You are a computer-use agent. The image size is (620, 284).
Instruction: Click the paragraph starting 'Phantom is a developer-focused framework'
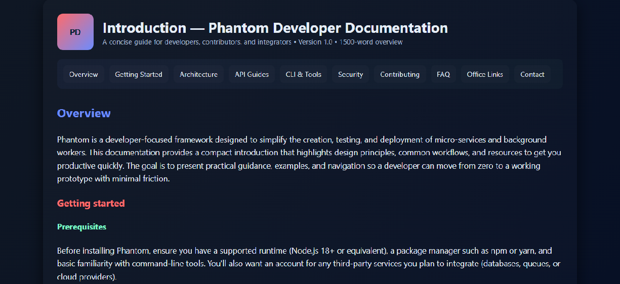(309, 159)
